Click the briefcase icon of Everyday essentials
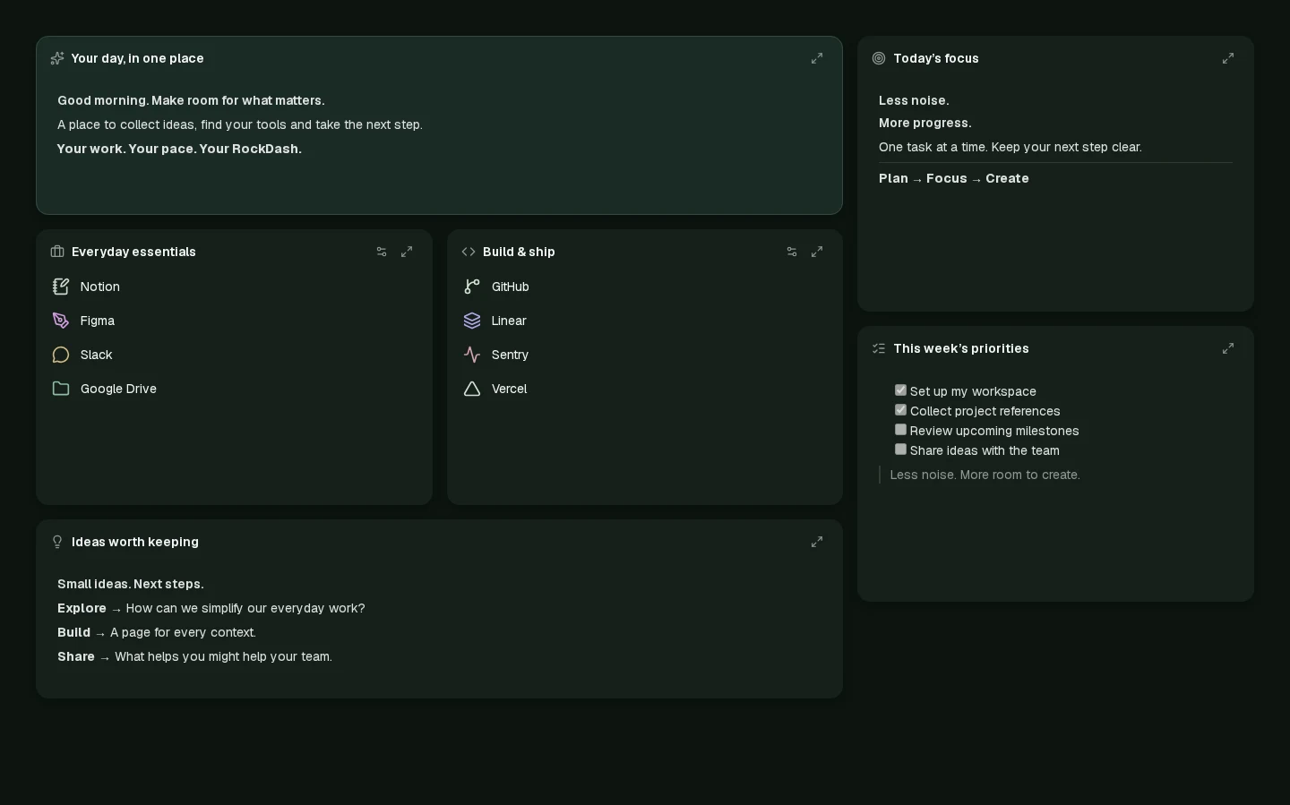1290x805 pixels. 57,252
